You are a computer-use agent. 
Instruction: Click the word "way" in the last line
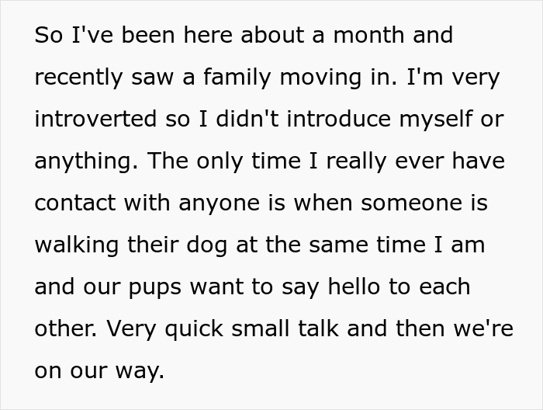click(143, 371)
